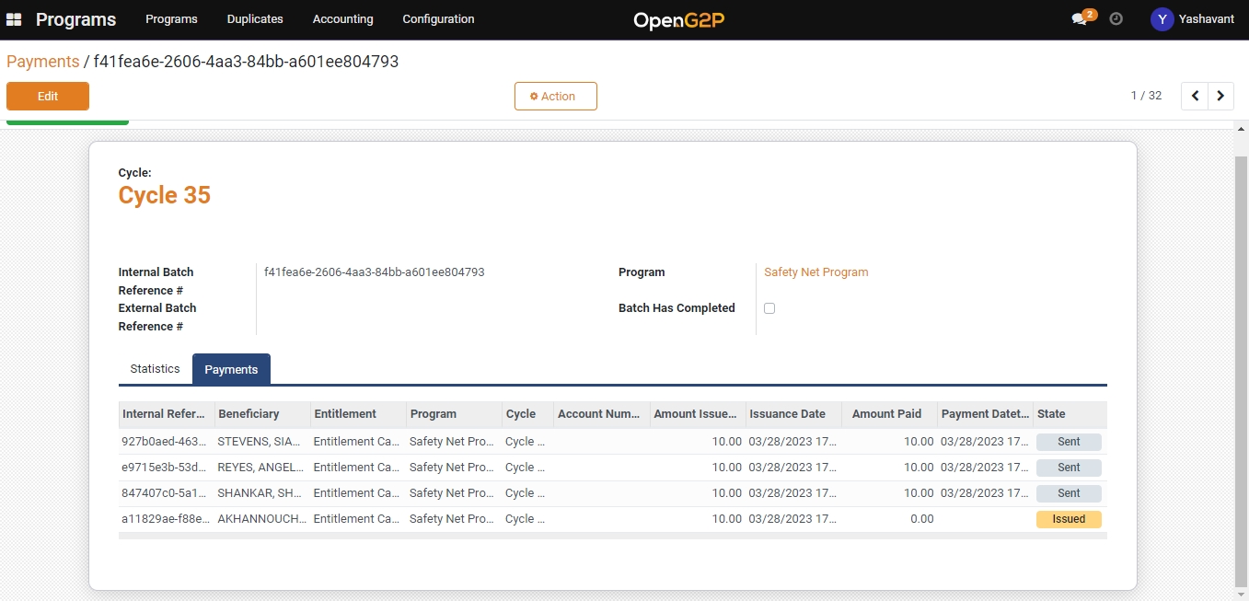Click the OpenG2P logo
This screenshot has width=1249, height=601.
(679, 20)
